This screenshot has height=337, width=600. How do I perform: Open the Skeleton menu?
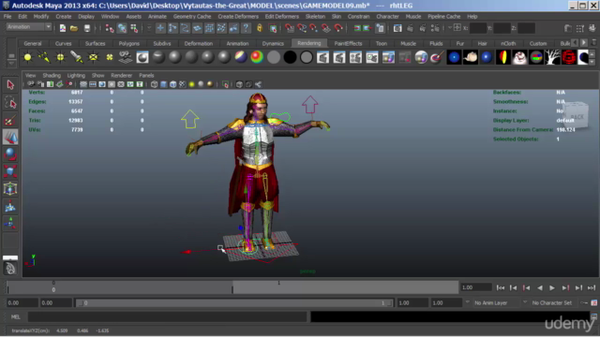[x=315, y=17]
